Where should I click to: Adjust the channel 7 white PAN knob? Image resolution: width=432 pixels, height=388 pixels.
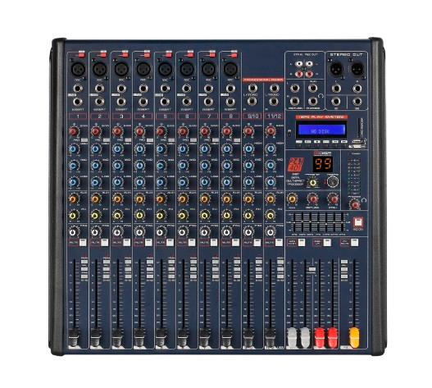pyautogui.click(x=204, y=232)
